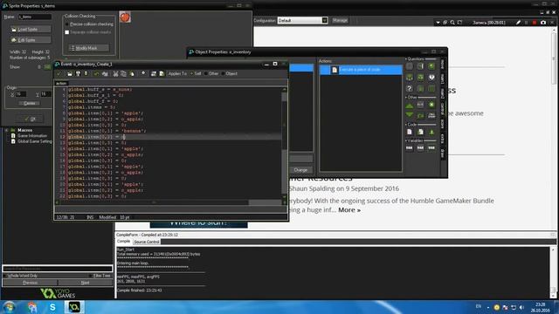This screenshot has height=314, width=559.
Task: Click the question mark icon under Questions
Action: coord(410,88)
